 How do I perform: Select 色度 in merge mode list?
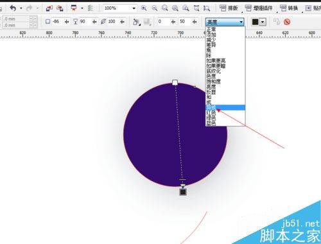[225, 76]
